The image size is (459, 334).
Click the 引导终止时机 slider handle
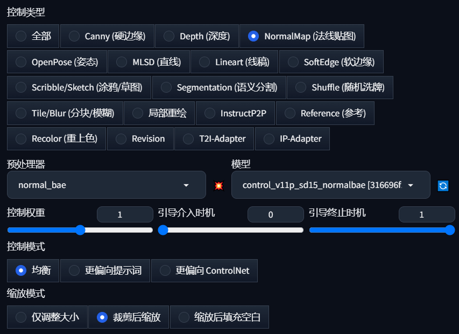pos(450,230)
